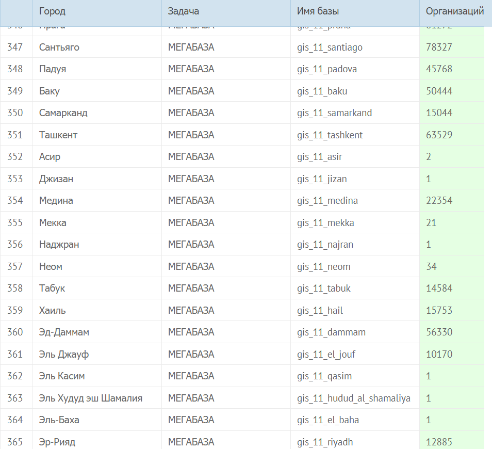Click the Неом city cell
Screen dimensions: 492x449
[51, 267]
